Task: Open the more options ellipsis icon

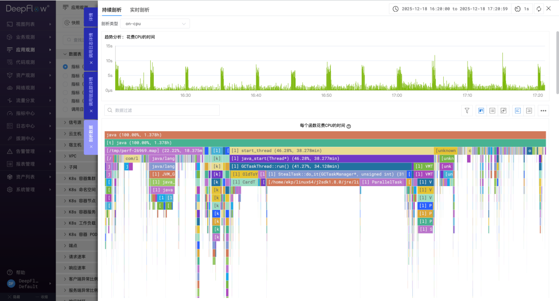Action: click(x=544, y=110)
